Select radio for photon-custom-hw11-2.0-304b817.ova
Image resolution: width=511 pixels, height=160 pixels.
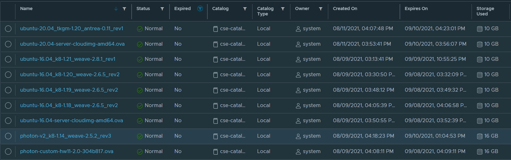tap(8, 151)
